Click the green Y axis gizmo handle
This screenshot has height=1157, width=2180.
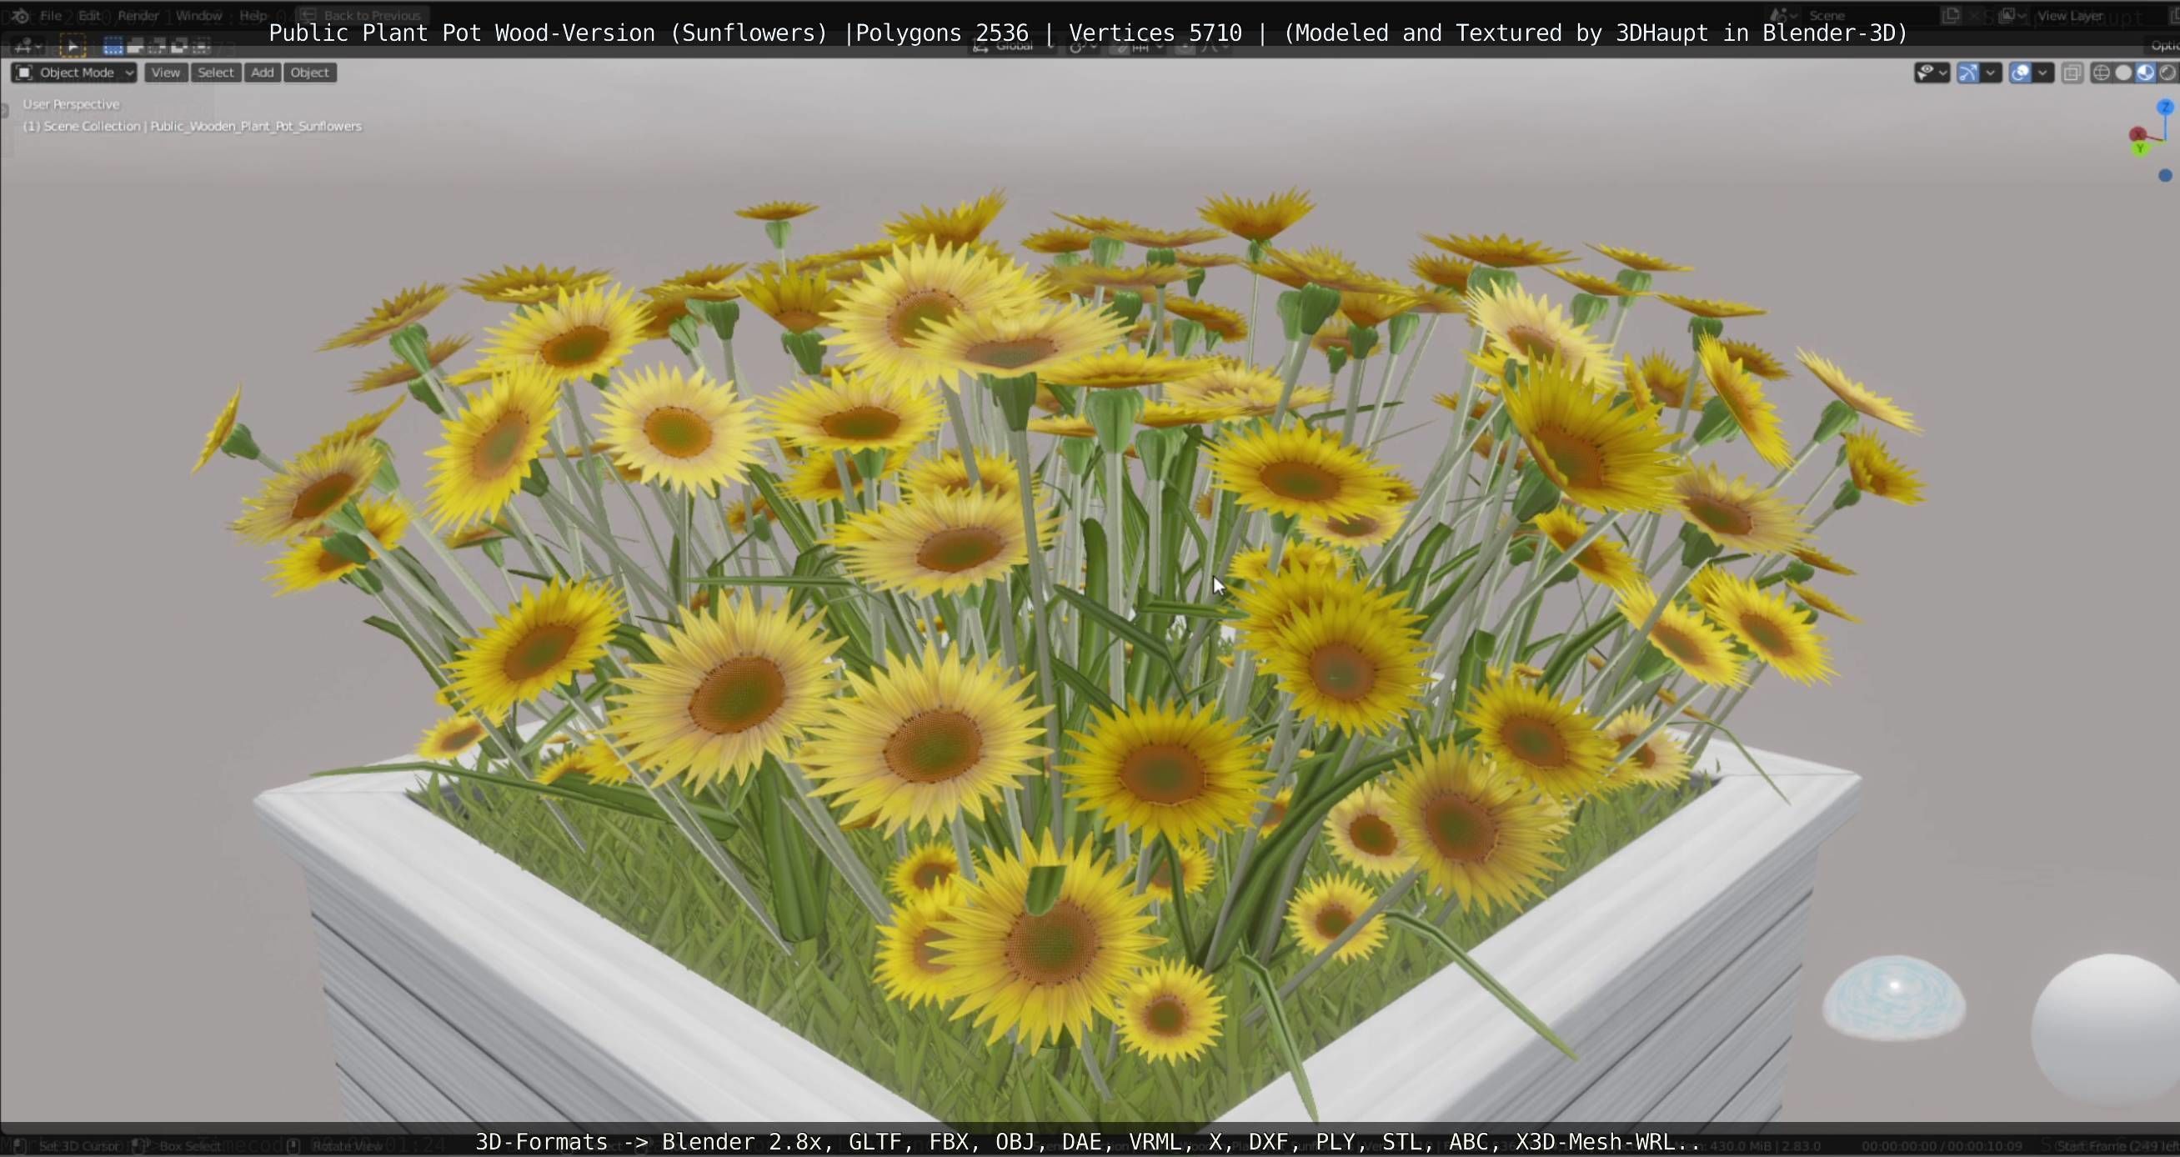click(2141, 148)
